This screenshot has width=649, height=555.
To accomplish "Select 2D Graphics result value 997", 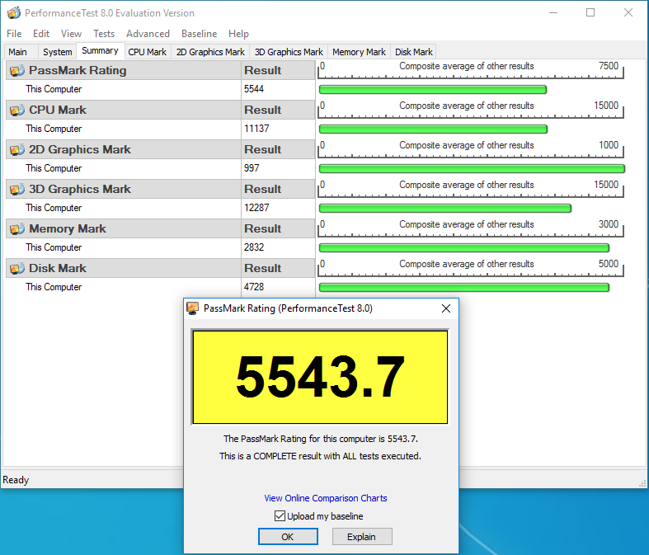I will coord(252,168).
